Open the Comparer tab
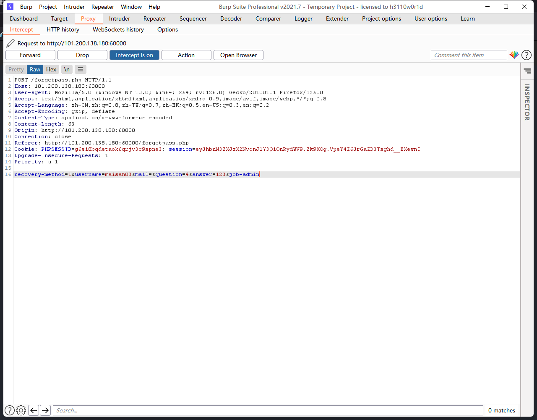537x420 pixels. click(268, 18)
